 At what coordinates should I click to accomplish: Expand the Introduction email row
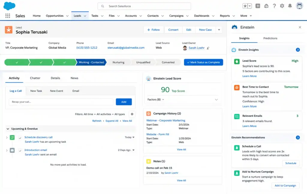pos(7,150)
